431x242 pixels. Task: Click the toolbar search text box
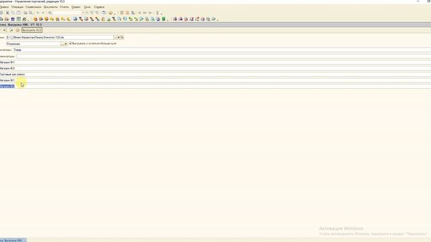(x=67, y=13)
